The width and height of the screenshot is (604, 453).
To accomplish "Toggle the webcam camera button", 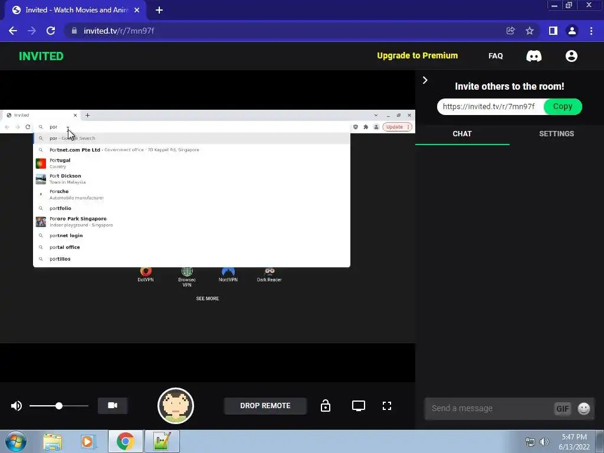I will point(113,406).
